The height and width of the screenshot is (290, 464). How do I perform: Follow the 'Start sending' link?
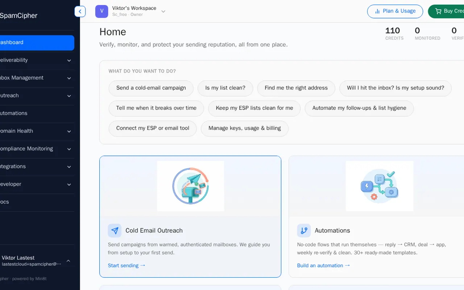127,266
